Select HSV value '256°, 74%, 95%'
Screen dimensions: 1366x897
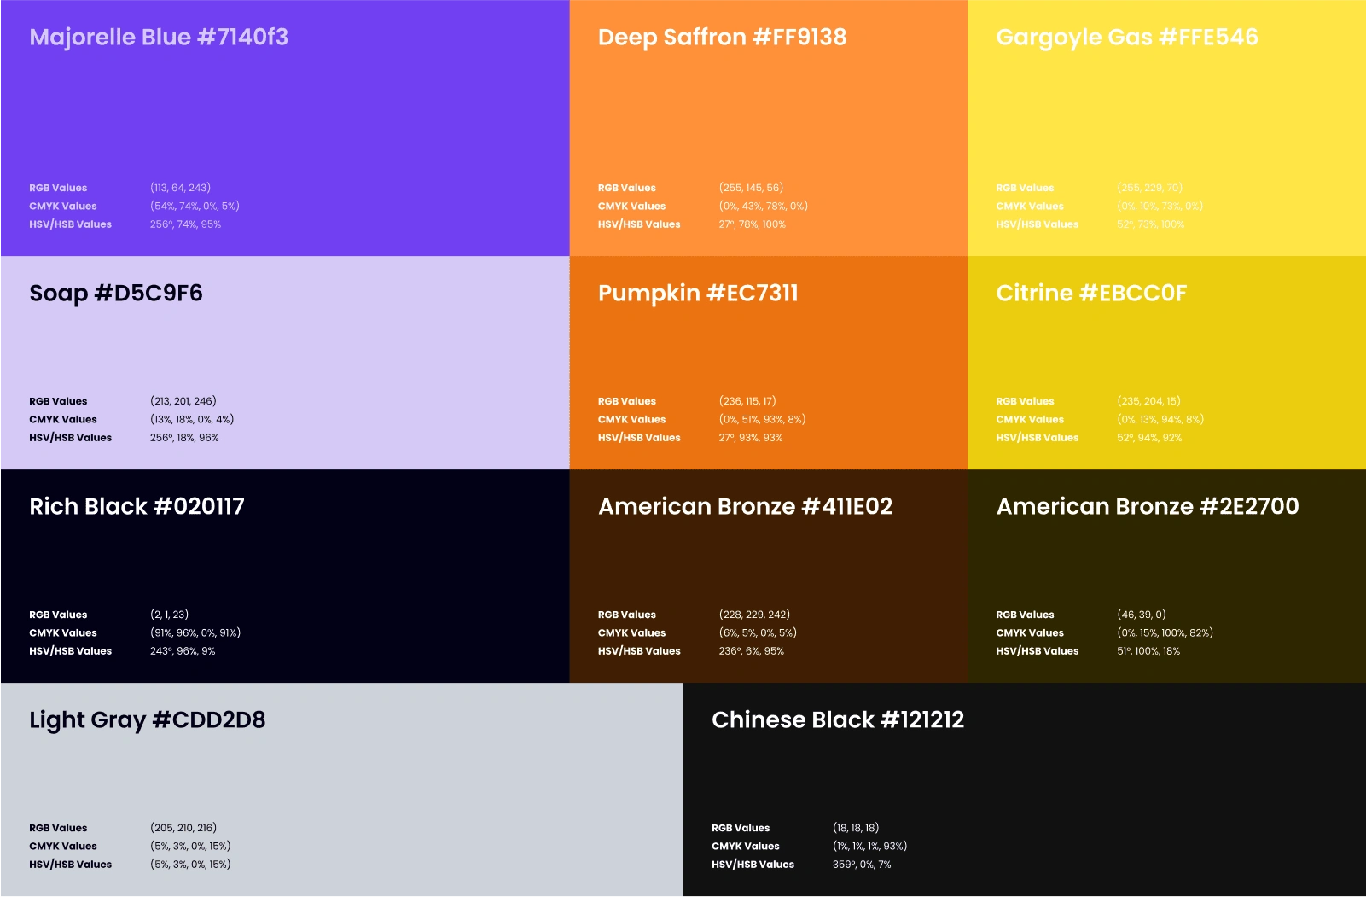[x=185, y=224]
